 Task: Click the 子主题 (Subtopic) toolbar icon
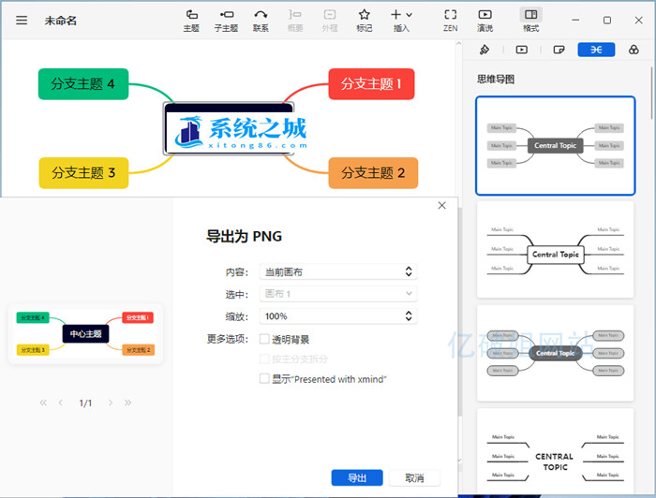(226, 20)
